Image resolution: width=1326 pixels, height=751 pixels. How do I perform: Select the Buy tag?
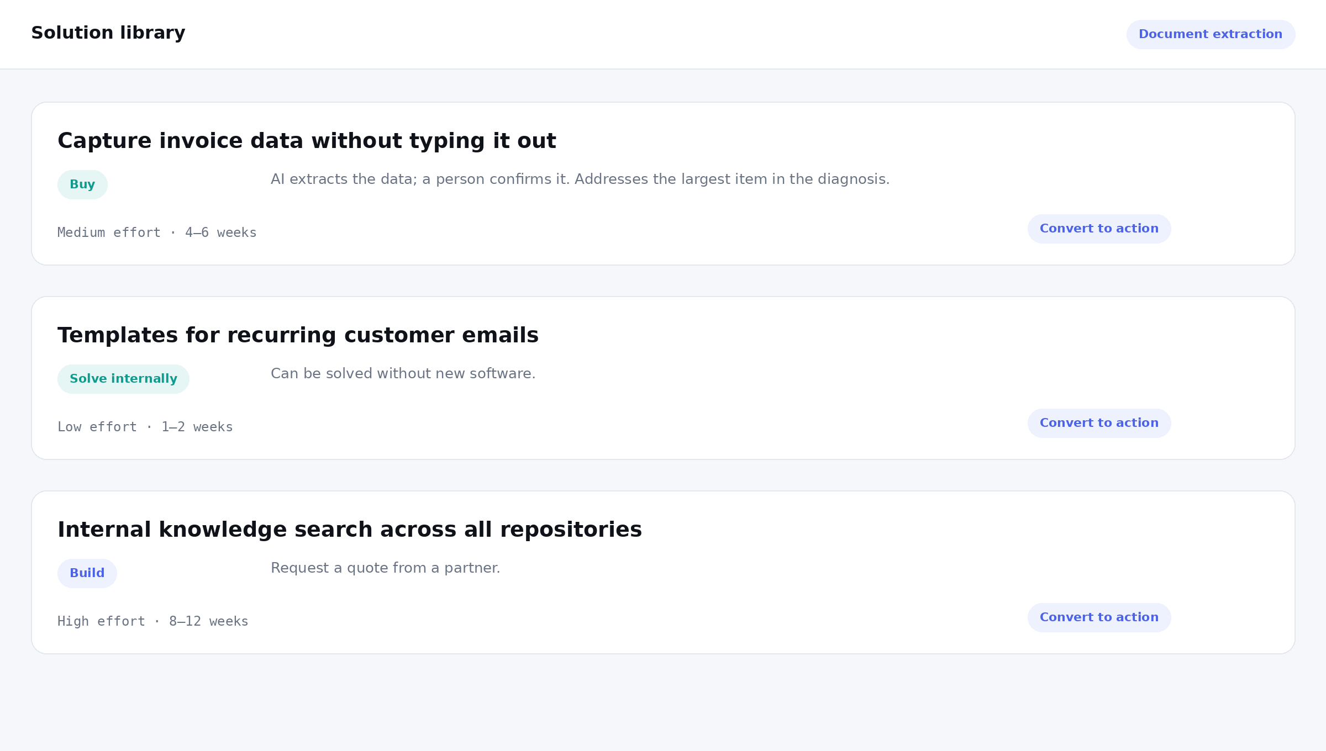[x=82, y=184]
